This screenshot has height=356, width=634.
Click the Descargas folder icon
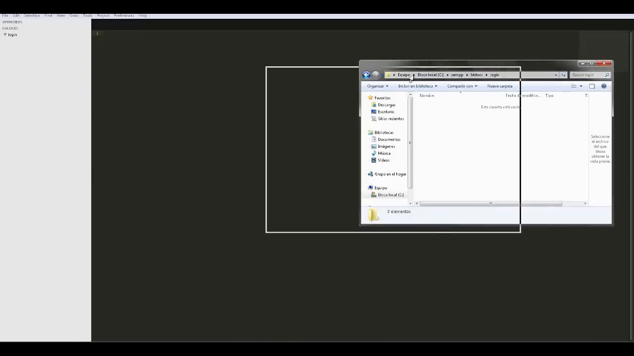click(374, 105)
